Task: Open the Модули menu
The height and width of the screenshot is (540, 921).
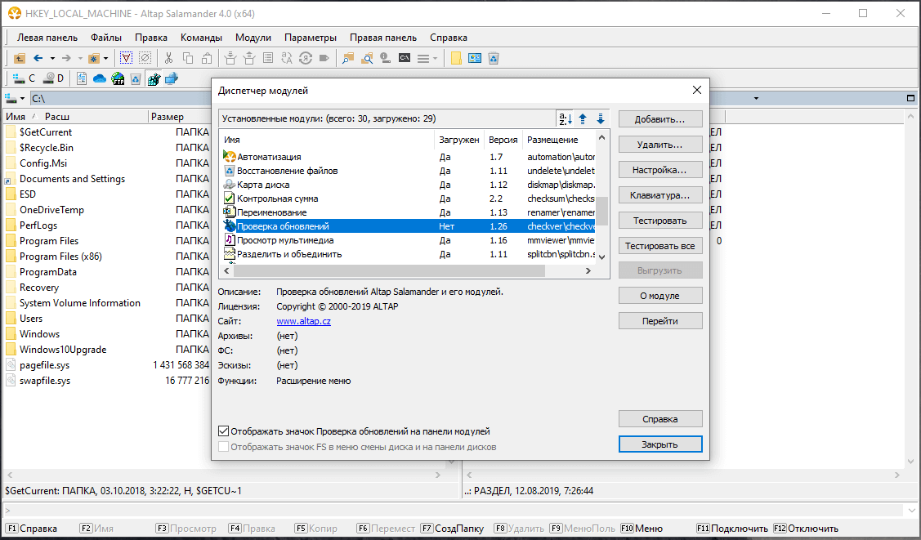Action: (x=253, y=38)
